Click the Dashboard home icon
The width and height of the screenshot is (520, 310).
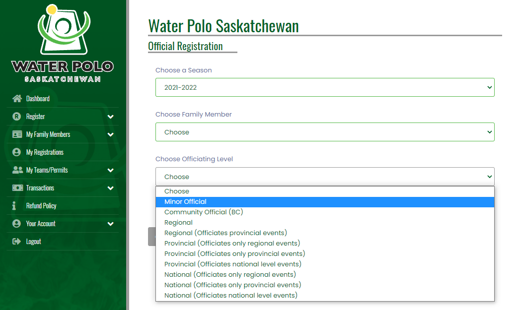click(x=17, y=99)
